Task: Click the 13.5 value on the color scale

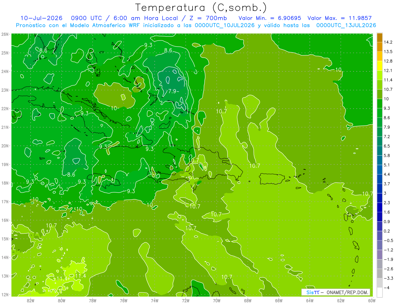Action: tap(388, 52)
